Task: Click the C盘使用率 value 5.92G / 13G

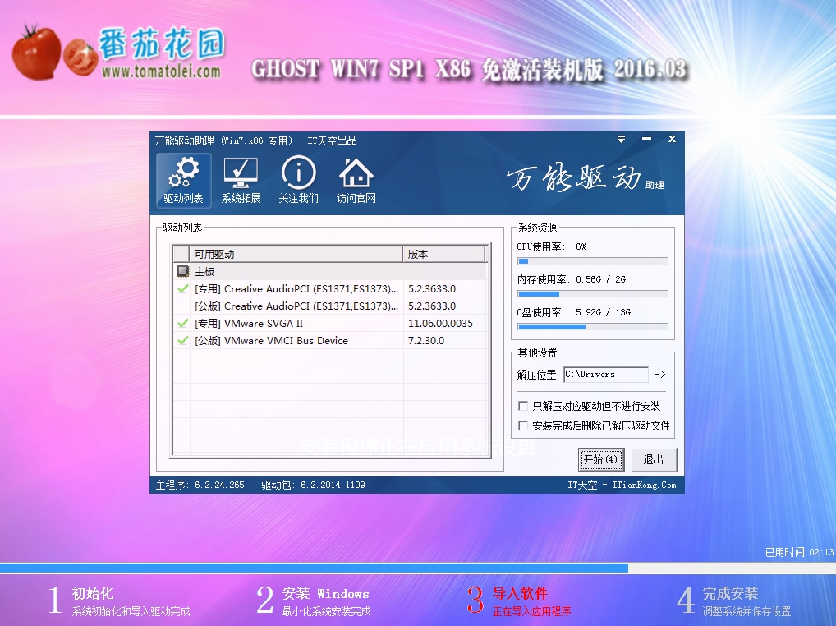Action: 603,312
